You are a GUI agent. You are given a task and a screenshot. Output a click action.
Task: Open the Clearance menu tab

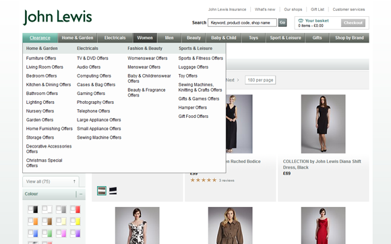[40, 38]
